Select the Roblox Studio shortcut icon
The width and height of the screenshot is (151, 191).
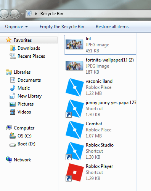75,151
